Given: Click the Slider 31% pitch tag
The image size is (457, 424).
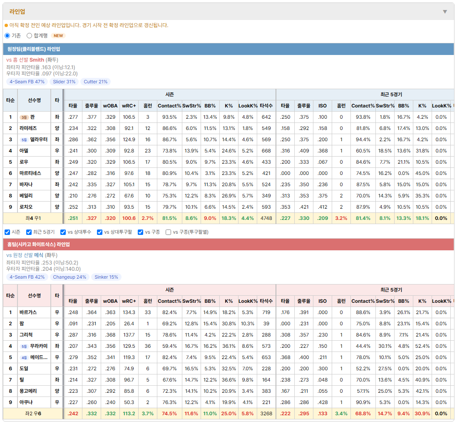Looking at the screenshot, I should (x=64, y=82).
